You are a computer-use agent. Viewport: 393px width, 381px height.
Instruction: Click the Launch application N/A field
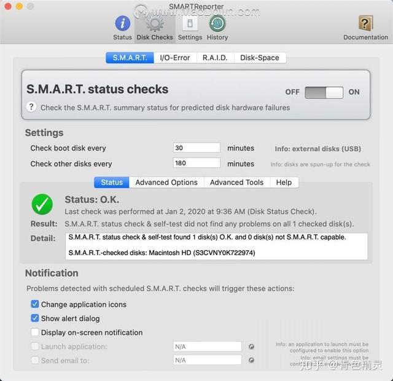(x=208, y=347)
